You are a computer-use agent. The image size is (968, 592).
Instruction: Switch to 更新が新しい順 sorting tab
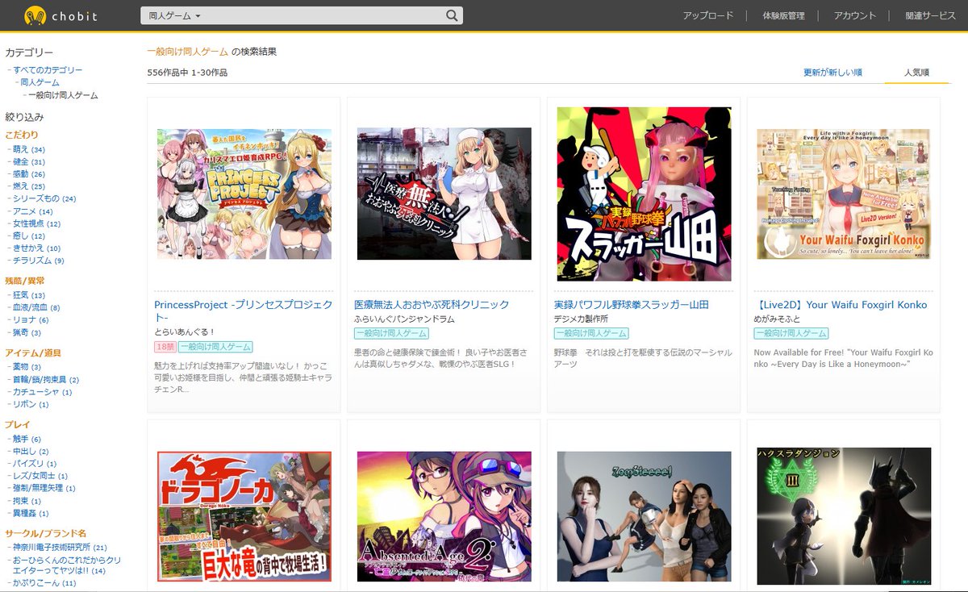pos(832,73)
